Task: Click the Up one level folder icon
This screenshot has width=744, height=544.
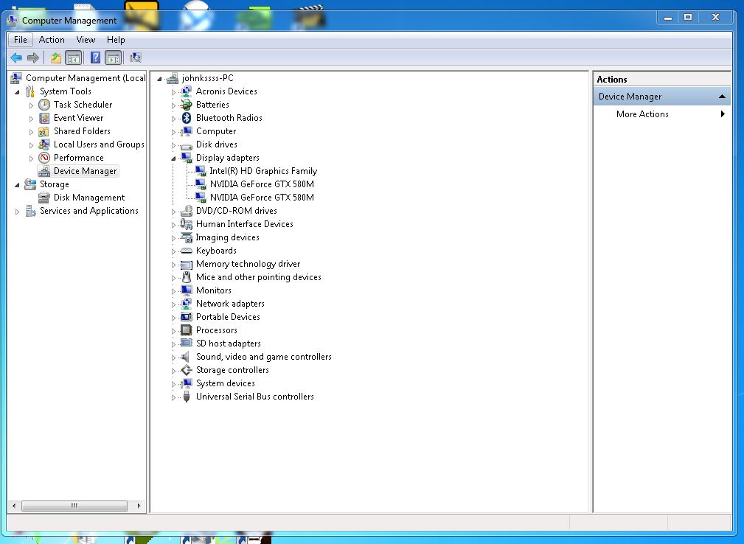Action: [x=56, y=57]
